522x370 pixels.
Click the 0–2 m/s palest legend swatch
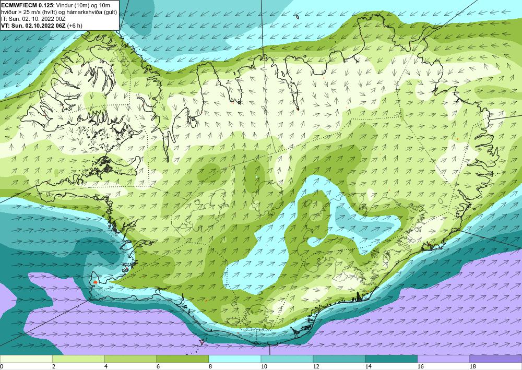point(26,359)
